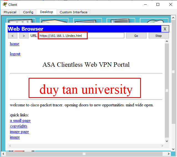Click the Desktop pane horizontal scrollbar thumb
177x157 pixels.
(x=84, y=154)
